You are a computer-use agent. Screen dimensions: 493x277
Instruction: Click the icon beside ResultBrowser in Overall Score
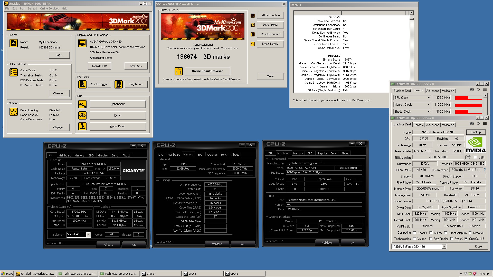[253, 34]
